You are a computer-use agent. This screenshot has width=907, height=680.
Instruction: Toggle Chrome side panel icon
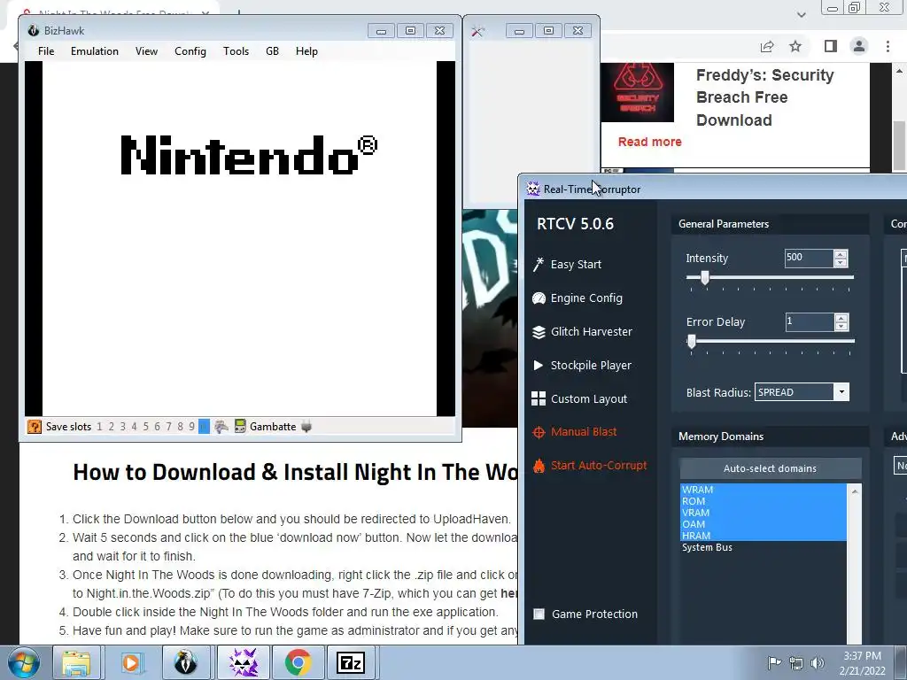coord(831,46)
